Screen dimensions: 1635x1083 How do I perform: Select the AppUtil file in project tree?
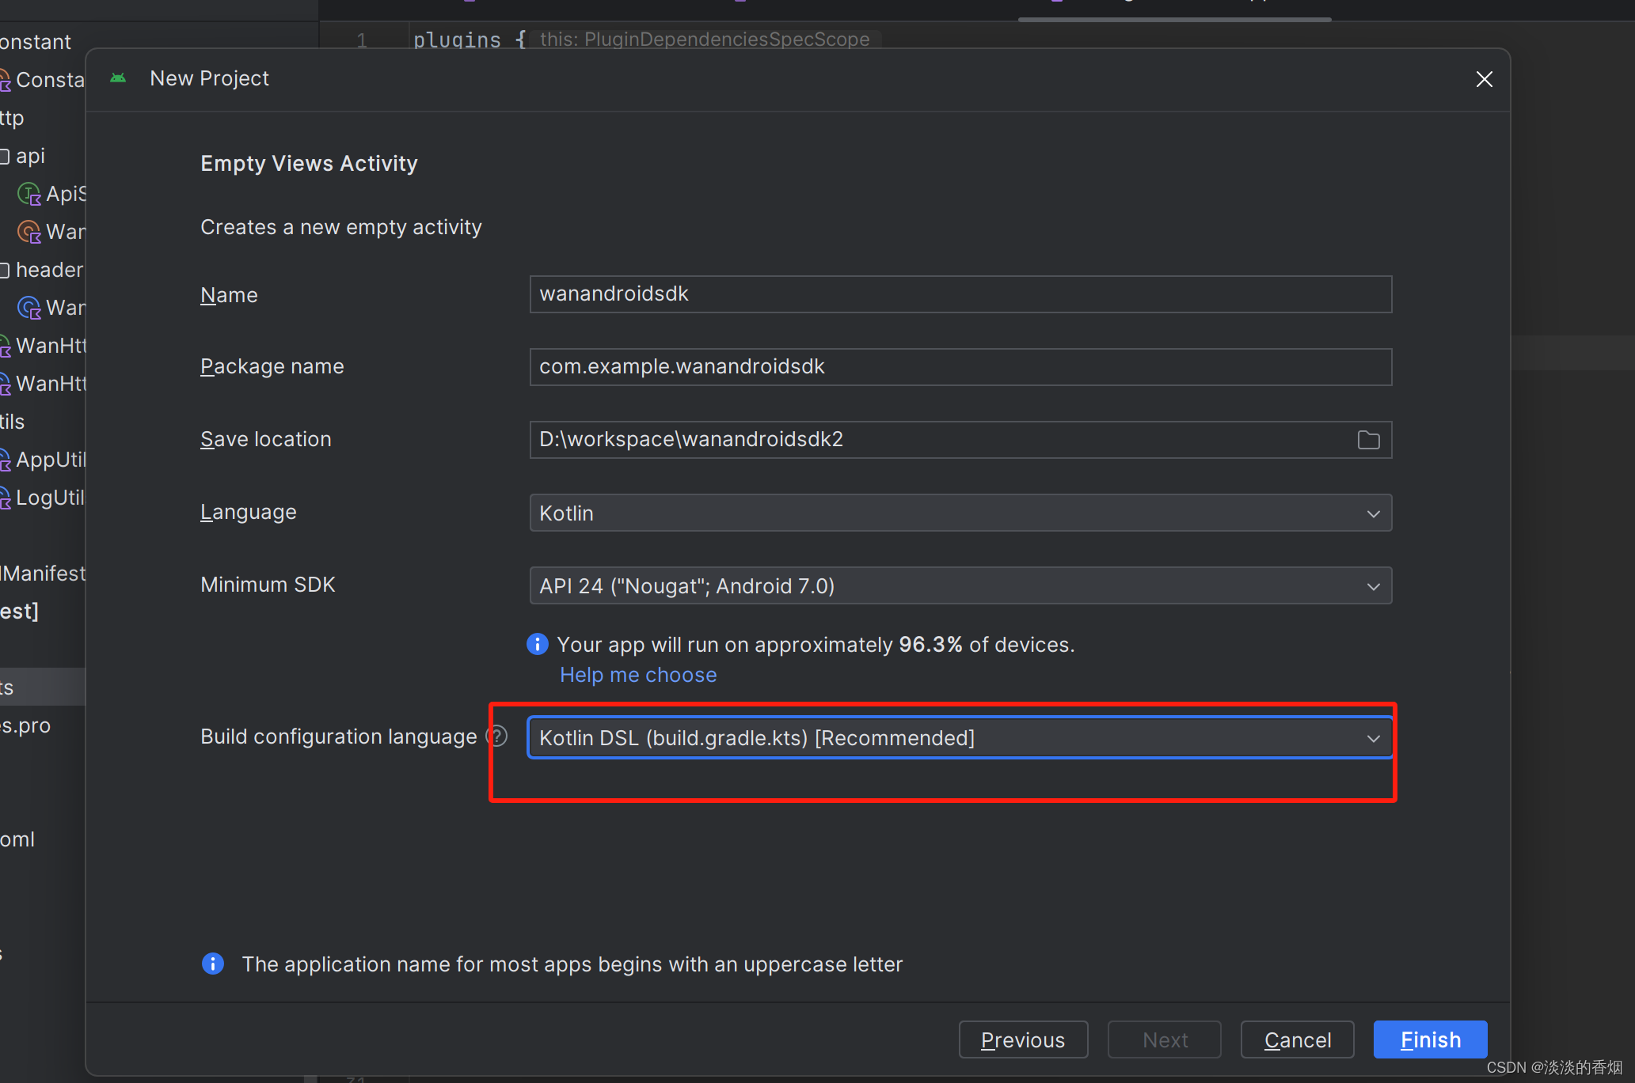coord(51,460)
